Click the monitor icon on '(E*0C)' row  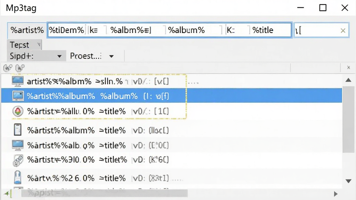point(18,145)
